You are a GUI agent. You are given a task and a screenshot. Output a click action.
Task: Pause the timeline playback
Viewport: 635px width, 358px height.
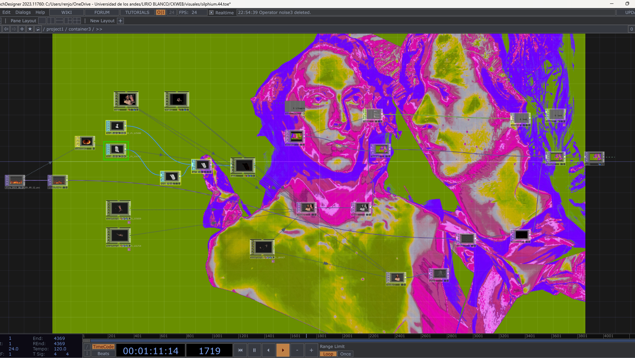(x=254, y=350)
